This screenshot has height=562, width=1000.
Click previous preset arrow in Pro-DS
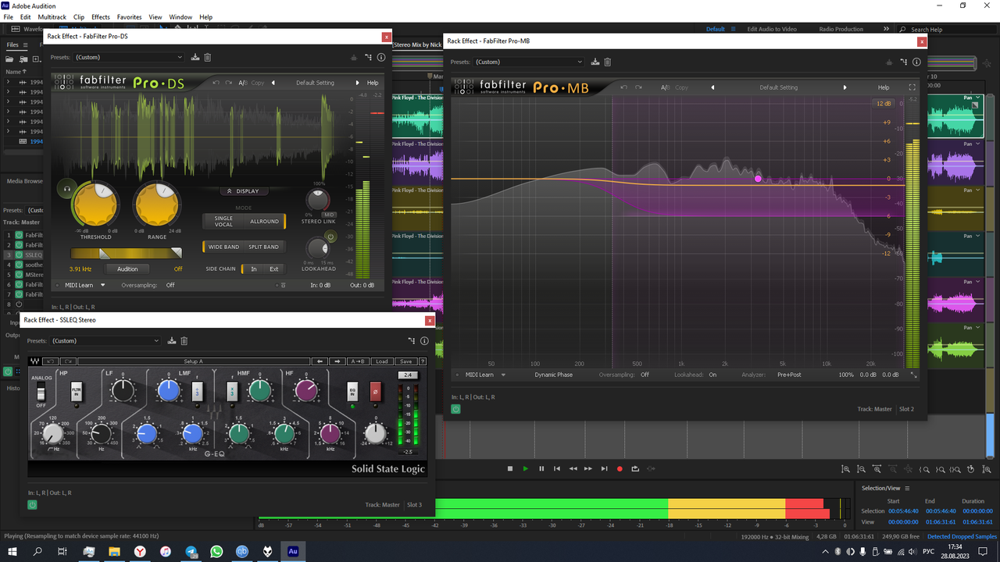pyautogui.click(x=273, y=83)
